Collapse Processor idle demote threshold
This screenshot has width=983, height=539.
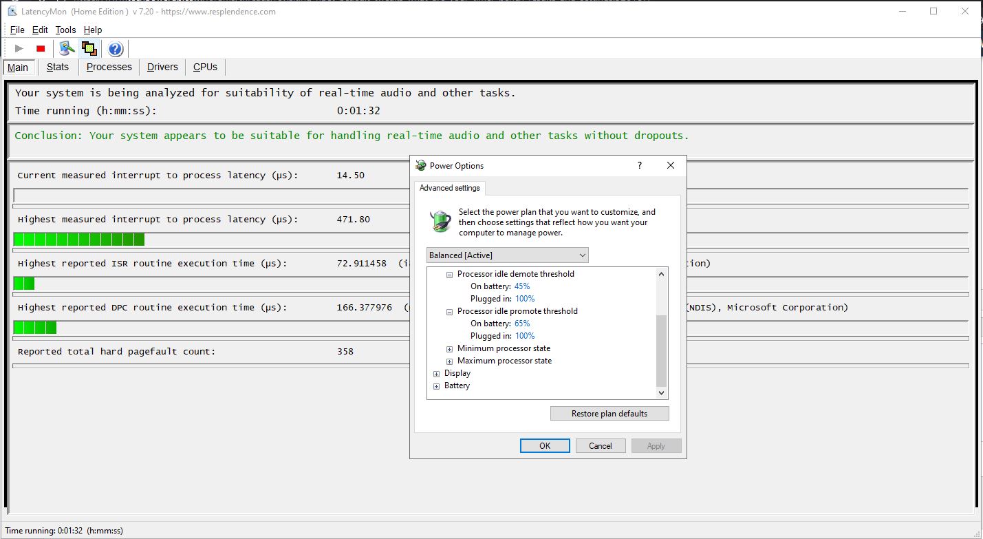(449, 274)
